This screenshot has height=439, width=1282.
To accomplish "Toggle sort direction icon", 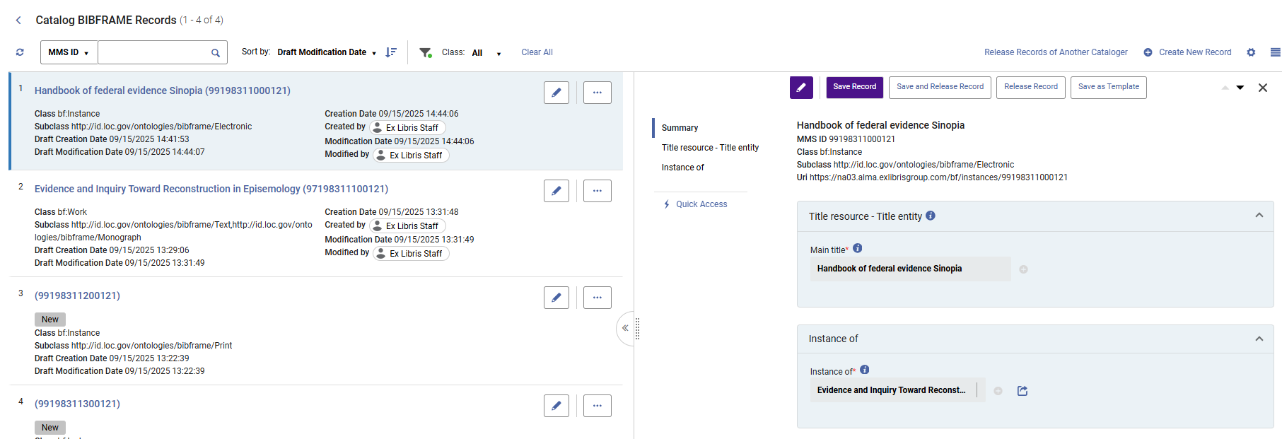I will [x=391, y=52].
